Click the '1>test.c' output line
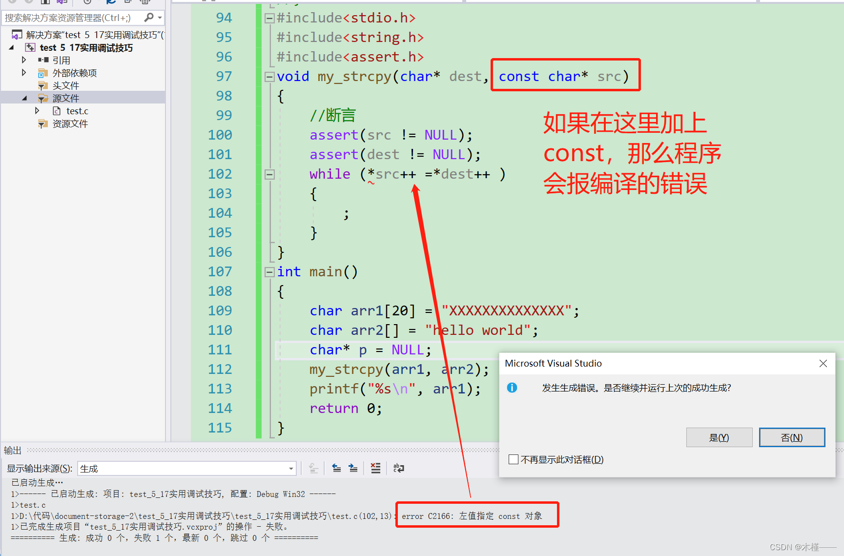 pos(28,505)
